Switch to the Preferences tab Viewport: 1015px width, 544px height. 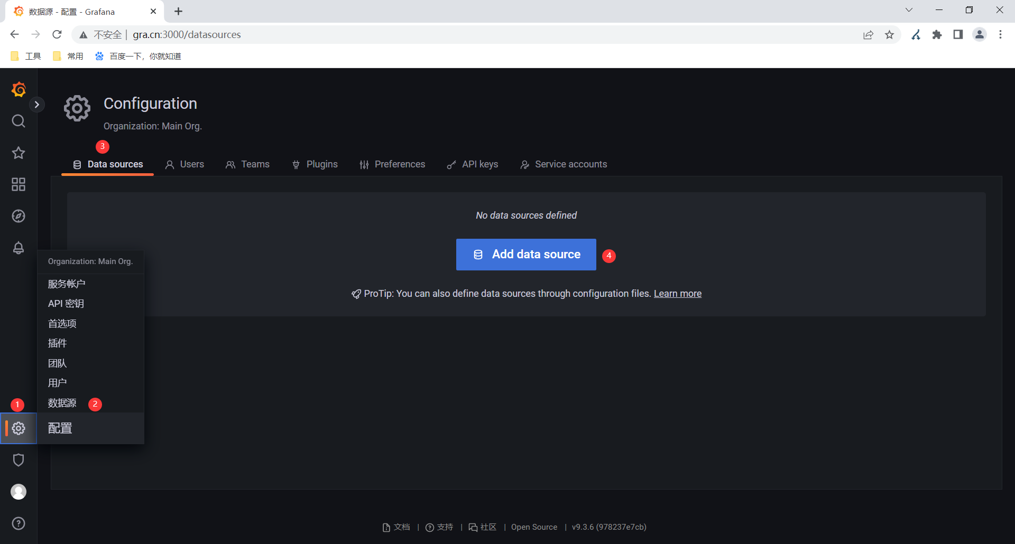392,164
